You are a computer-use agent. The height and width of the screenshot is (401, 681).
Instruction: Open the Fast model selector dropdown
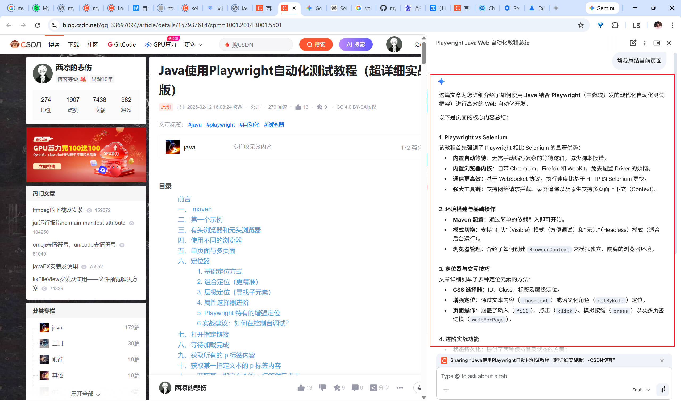coord(641,390)
